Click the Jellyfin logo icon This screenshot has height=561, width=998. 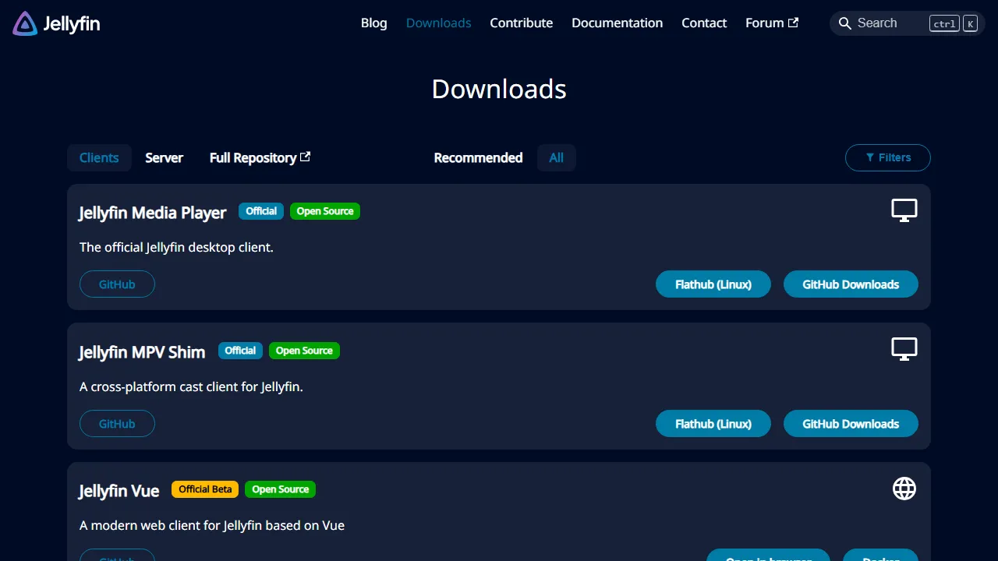pyautogui.click(x=23, y=23)
